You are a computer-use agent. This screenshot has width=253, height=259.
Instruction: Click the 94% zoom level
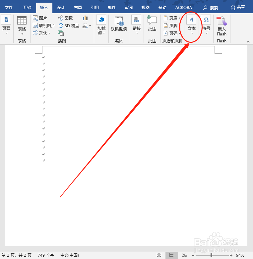point(240,255)
